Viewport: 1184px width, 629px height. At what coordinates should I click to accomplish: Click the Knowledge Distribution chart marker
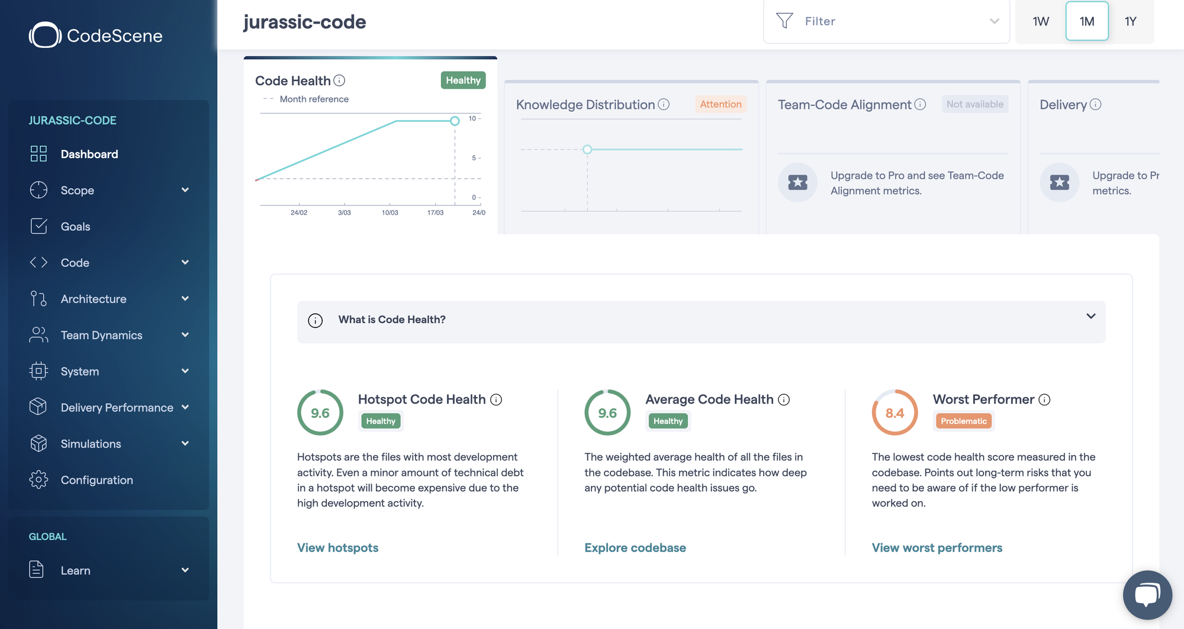coord(587,149)
